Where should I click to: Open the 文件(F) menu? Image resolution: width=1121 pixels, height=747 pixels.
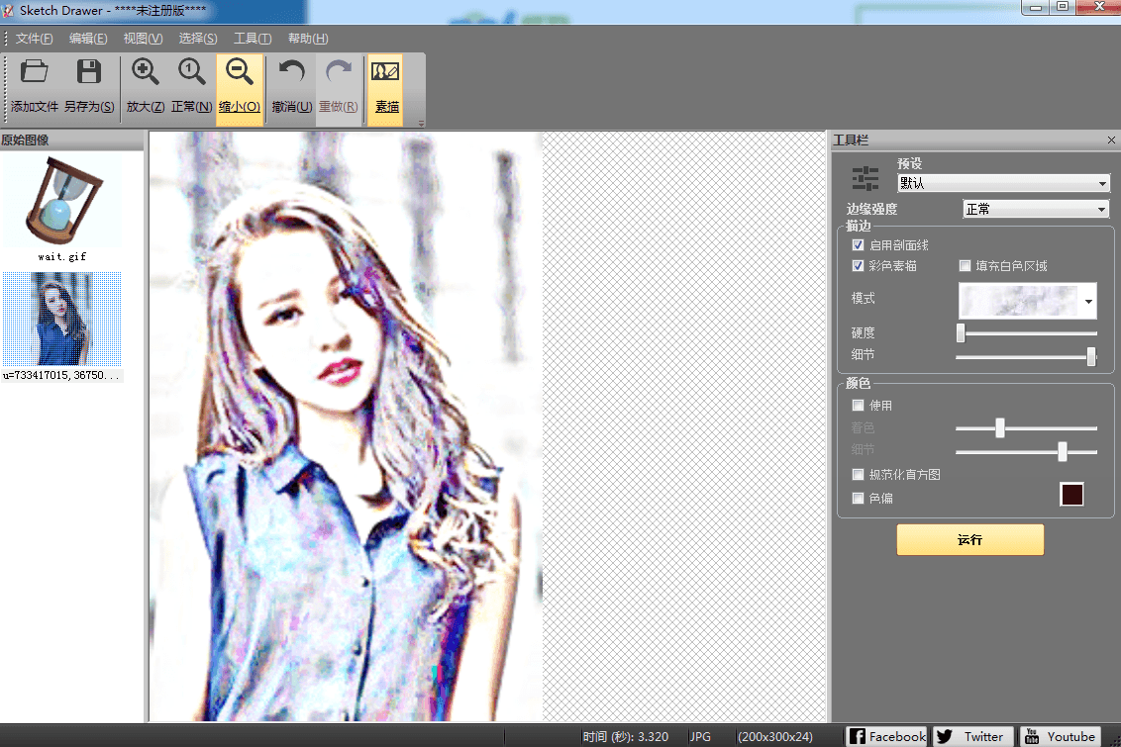[x=35, y=39]
